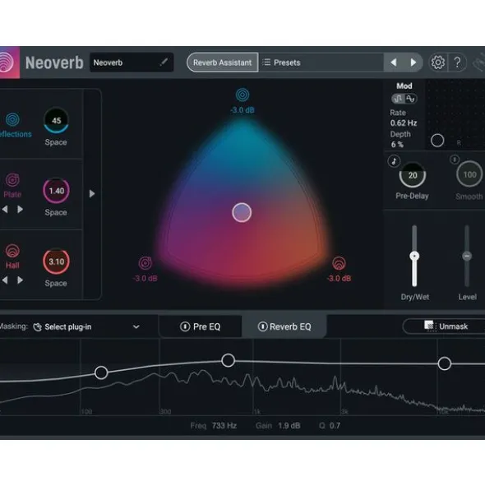Image resolution: width=485 pixels, height=486 pixels.
Task: Click the Unmask icon
Action: [430, 326]
